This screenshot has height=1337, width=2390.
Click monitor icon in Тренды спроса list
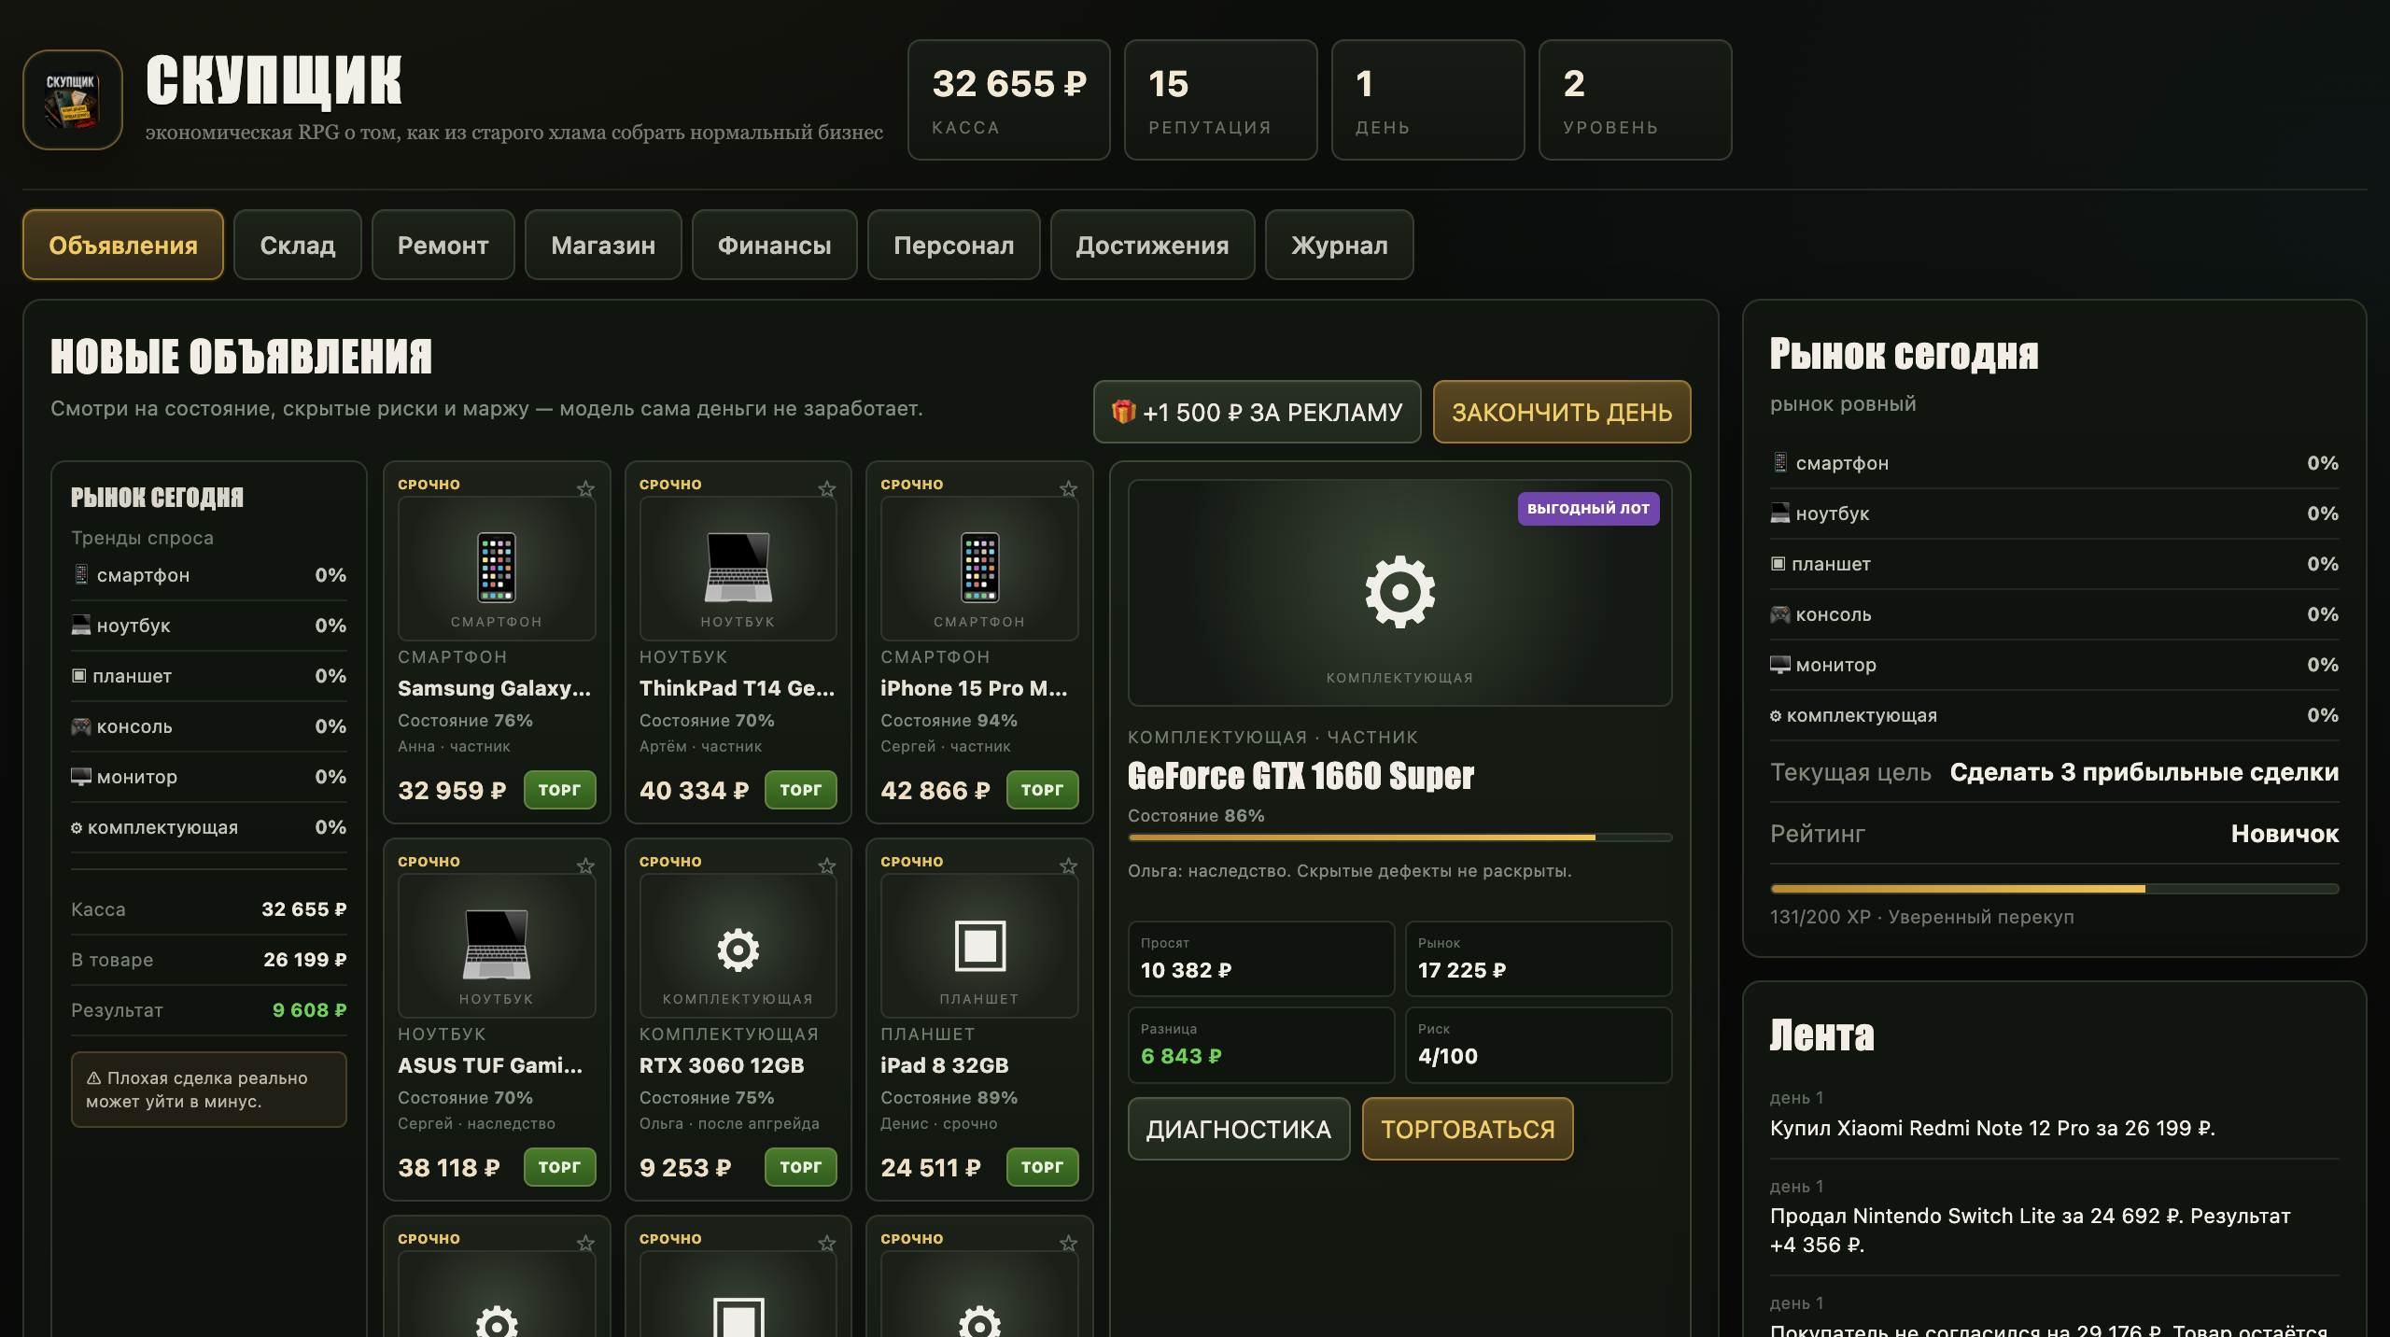coord(81,777)
